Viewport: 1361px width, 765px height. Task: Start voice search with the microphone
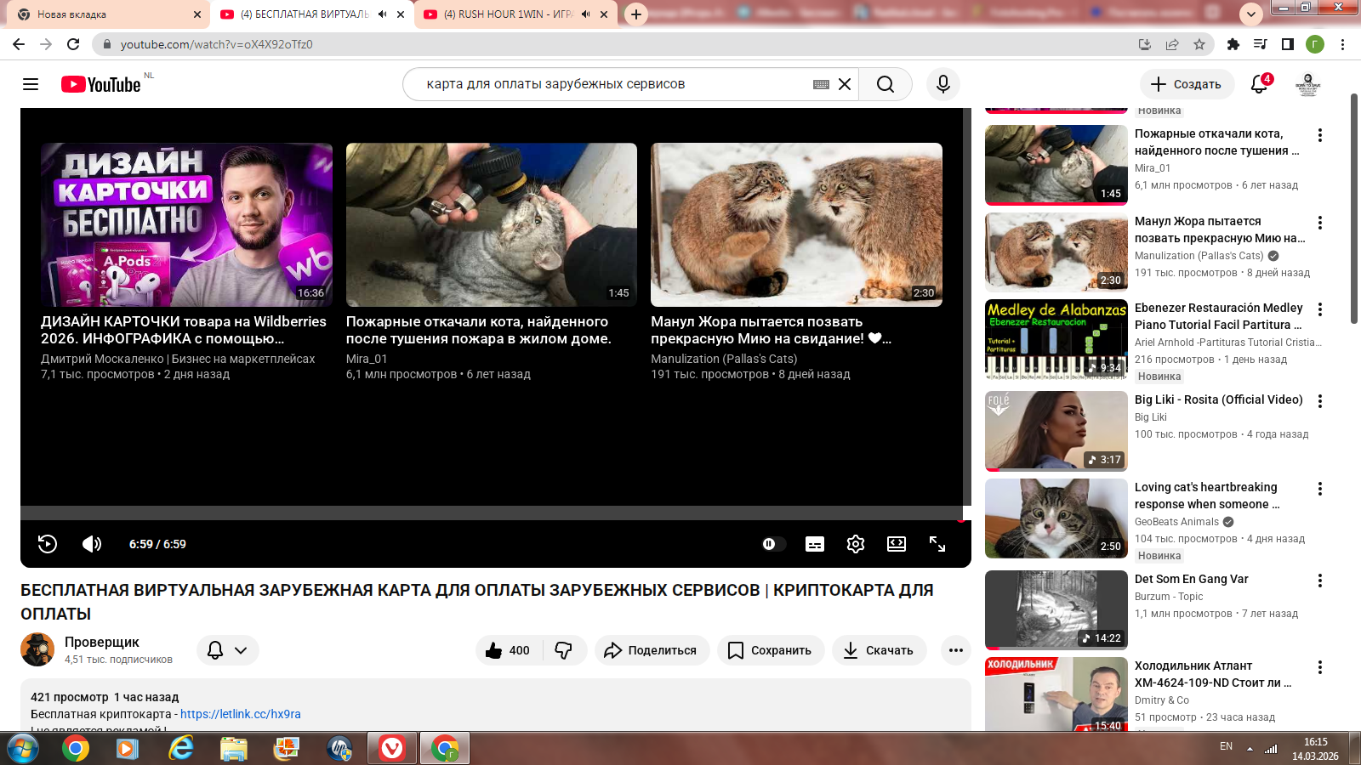point(943,84)
